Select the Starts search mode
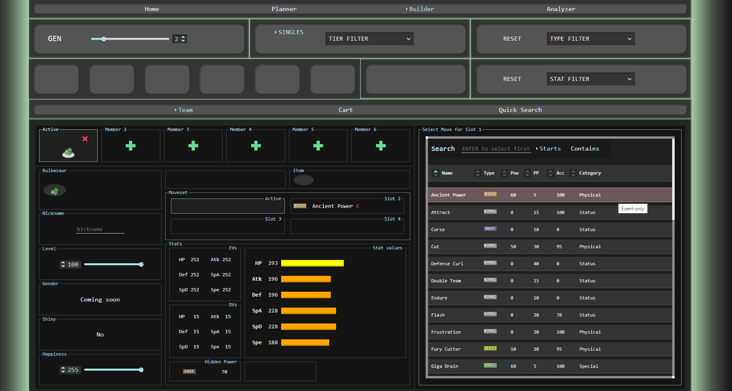Image resolution: width=732 pixels, height=391 pixels. point(550,149)
